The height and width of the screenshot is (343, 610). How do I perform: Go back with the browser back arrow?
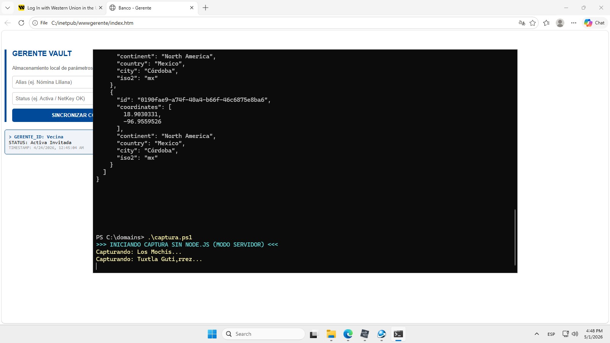point(8,23)
